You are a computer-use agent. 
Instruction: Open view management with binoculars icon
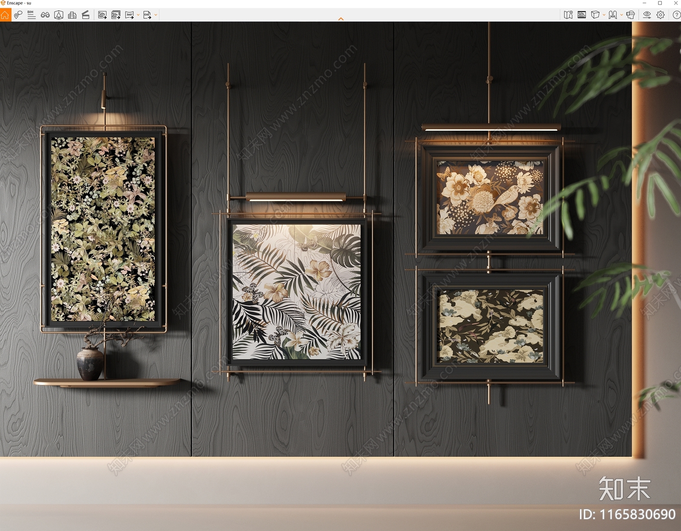pos(45,15)
